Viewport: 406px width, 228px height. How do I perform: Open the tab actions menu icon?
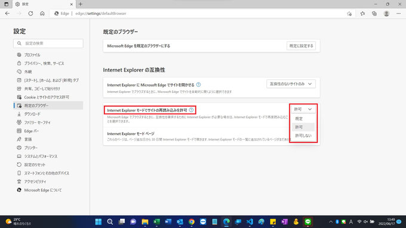[6, 4]
